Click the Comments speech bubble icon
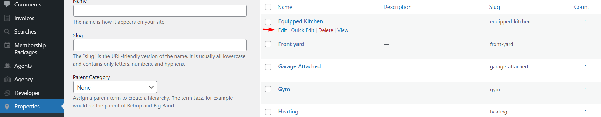 tap(7, 4)
